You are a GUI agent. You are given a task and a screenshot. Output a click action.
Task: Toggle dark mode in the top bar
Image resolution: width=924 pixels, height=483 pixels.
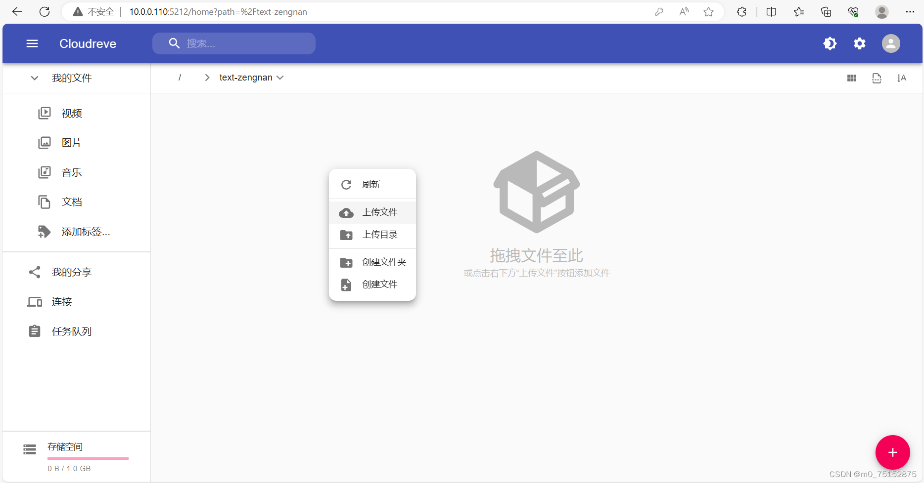(x=830, y=43)
